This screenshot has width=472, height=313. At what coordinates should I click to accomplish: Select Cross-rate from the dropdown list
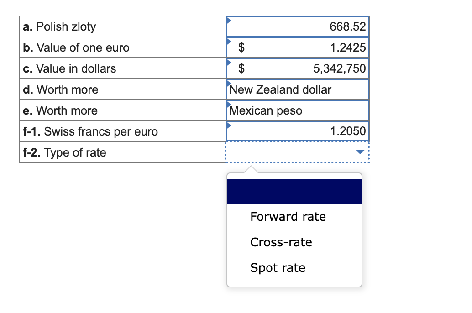281,242
